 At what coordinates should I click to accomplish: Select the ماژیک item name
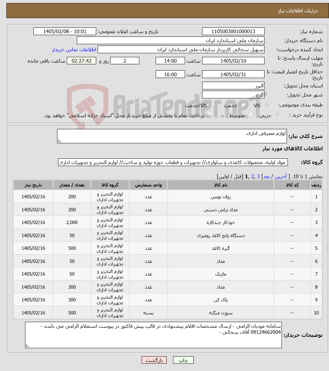pos(221,274)
